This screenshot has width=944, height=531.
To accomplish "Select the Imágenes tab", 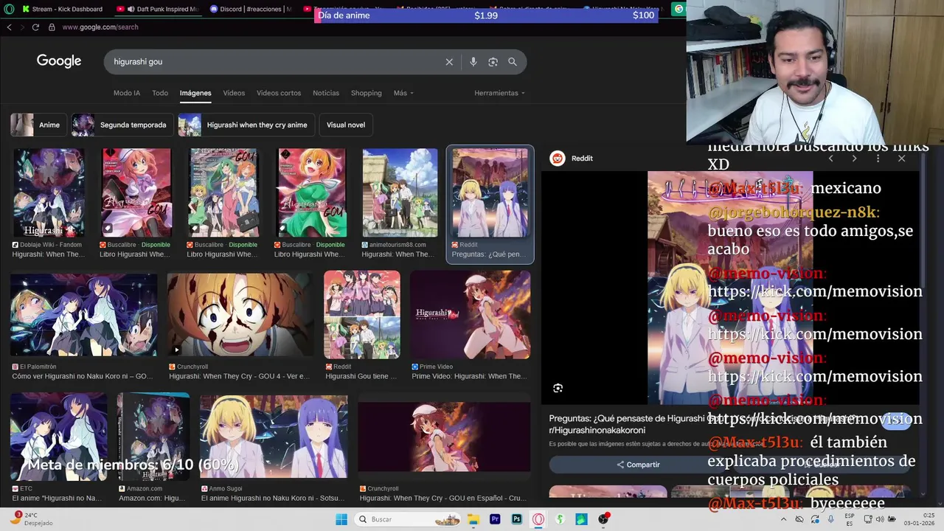I will tap(195, 93).
